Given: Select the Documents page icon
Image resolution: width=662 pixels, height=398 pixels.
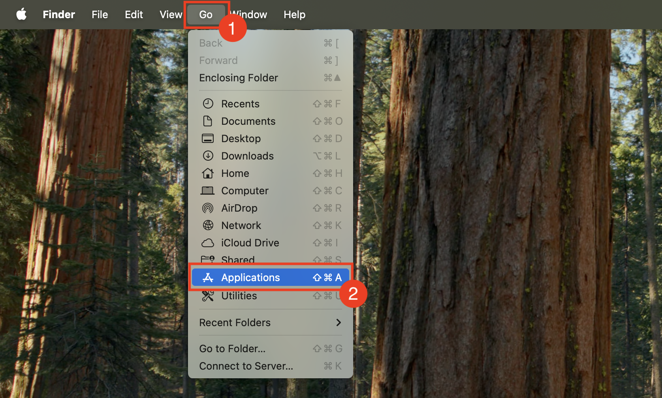Looking at the screenshot, I should pyautogui.click(x=208, y=121).
